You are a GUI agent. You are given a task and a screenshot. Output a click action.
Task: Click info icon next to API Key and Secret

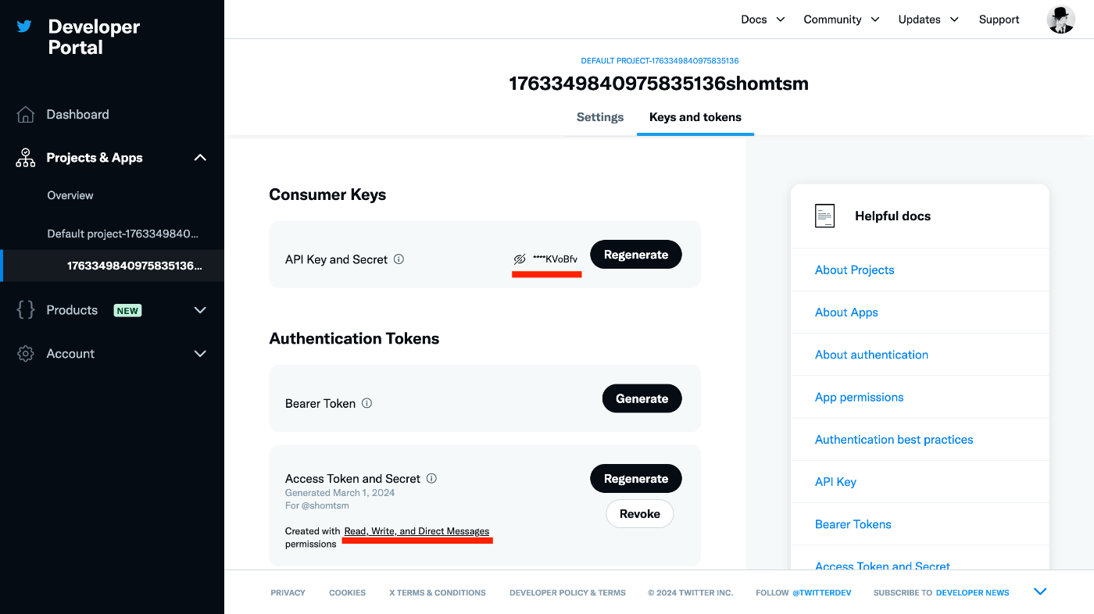[x=399, y=259]
